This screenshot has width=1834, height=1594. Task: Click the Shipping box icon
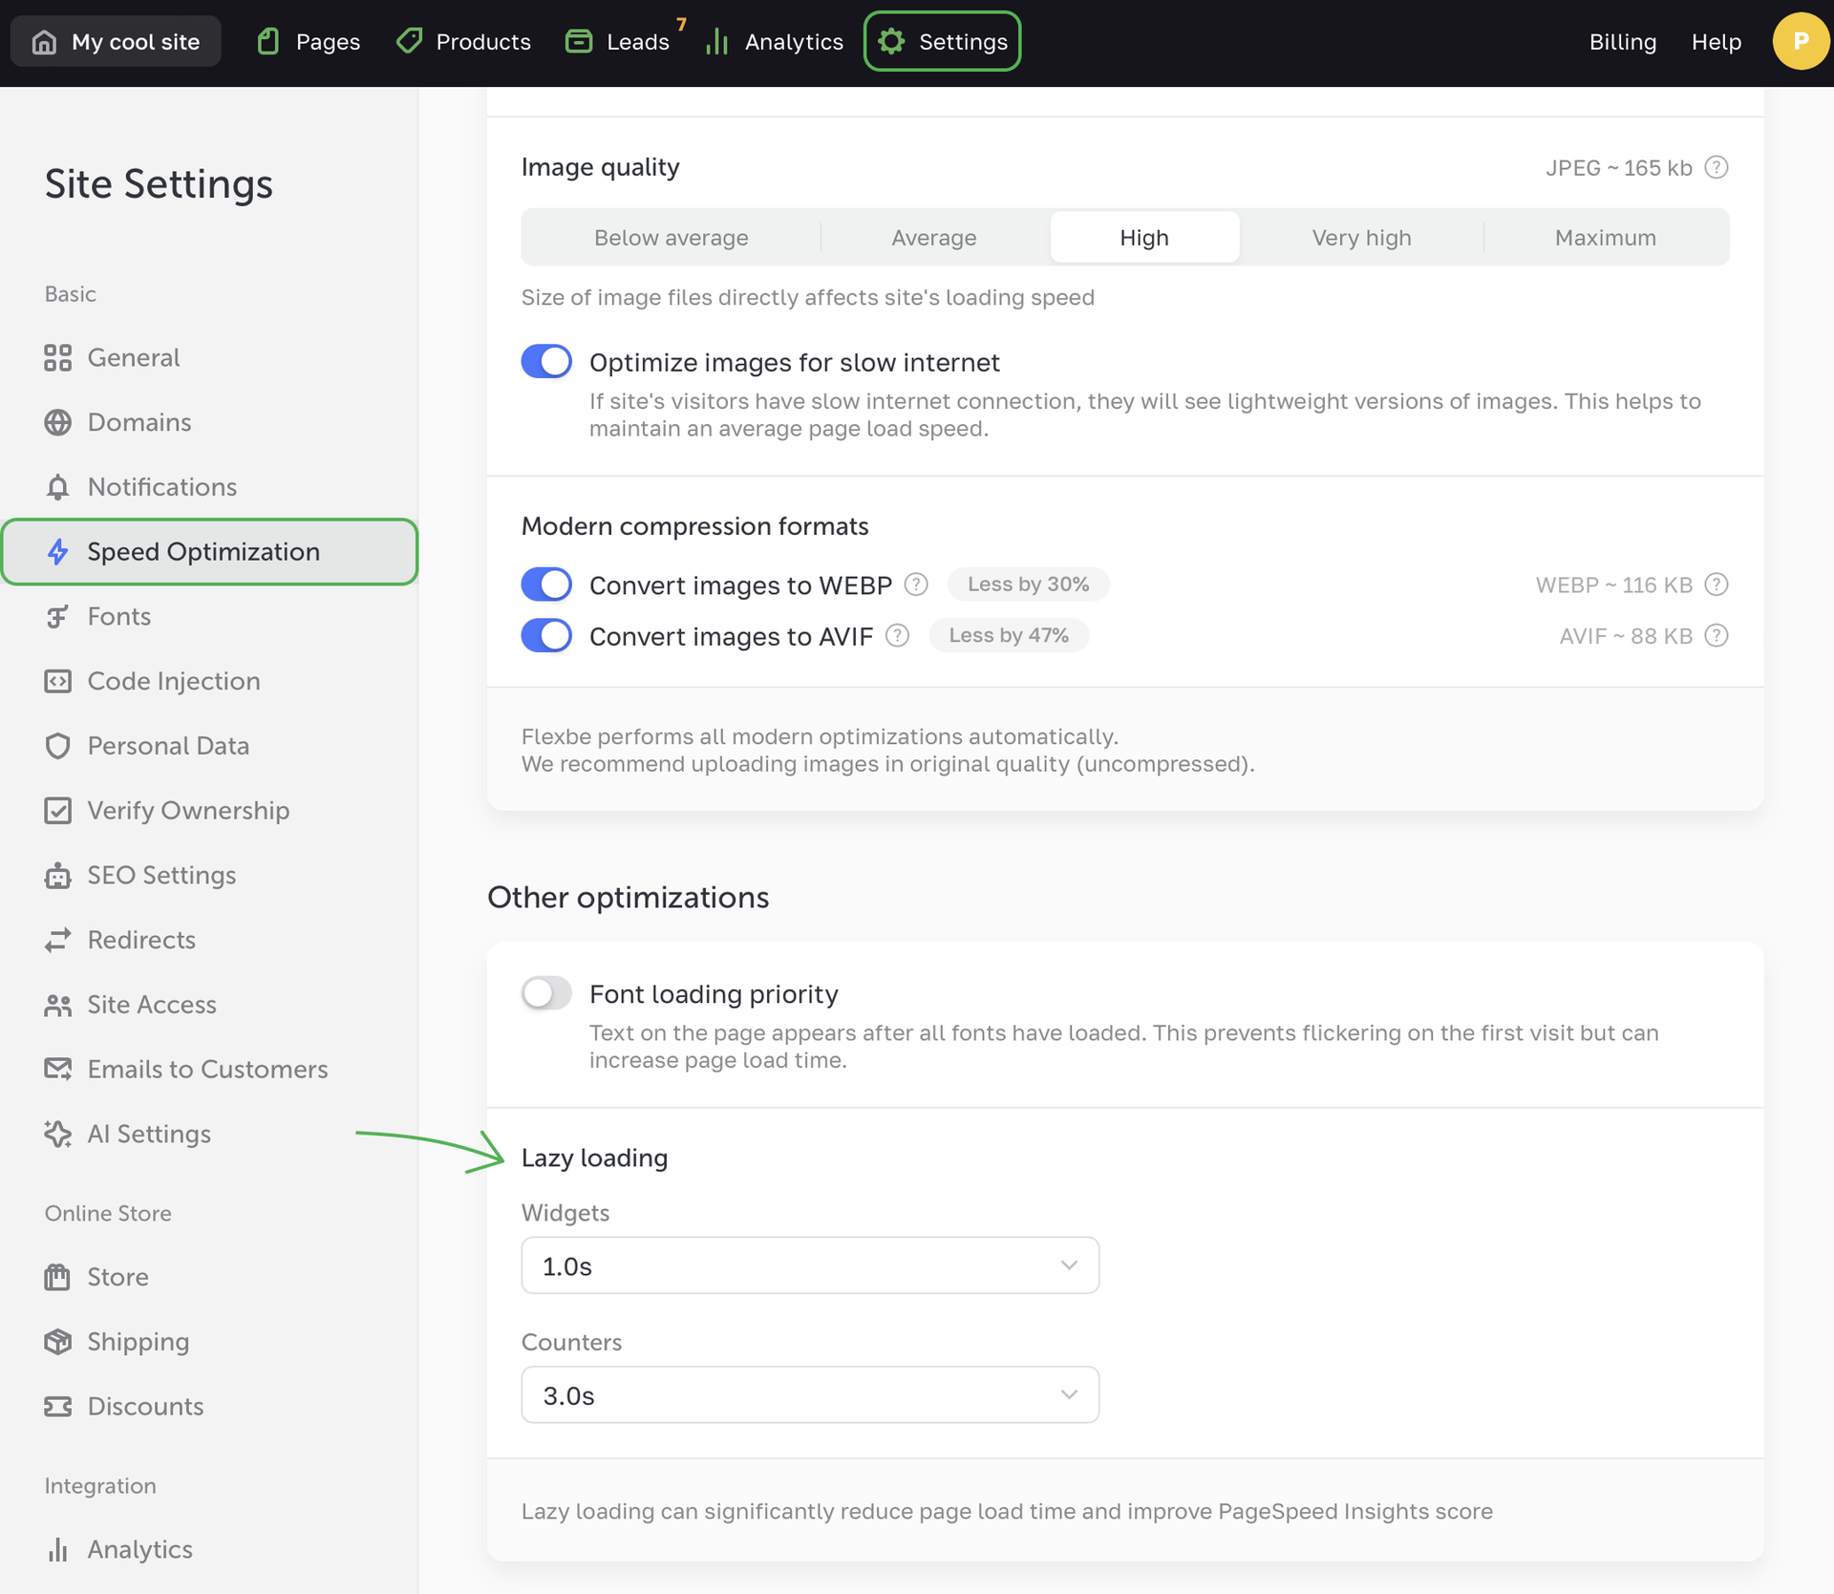[x=57, y=1342]
